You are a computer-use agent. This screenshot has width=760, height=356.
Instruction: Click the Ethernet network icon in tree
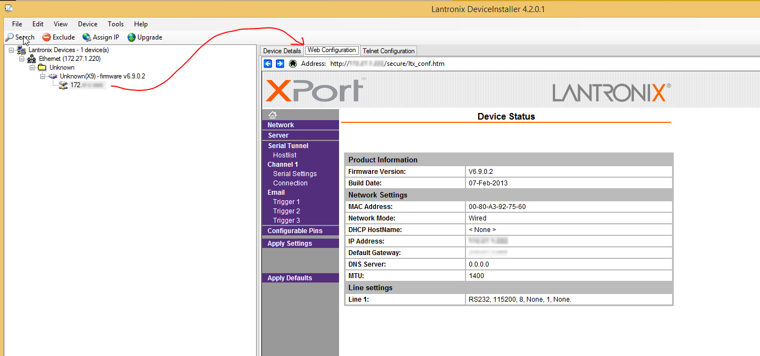click(32, 59)
